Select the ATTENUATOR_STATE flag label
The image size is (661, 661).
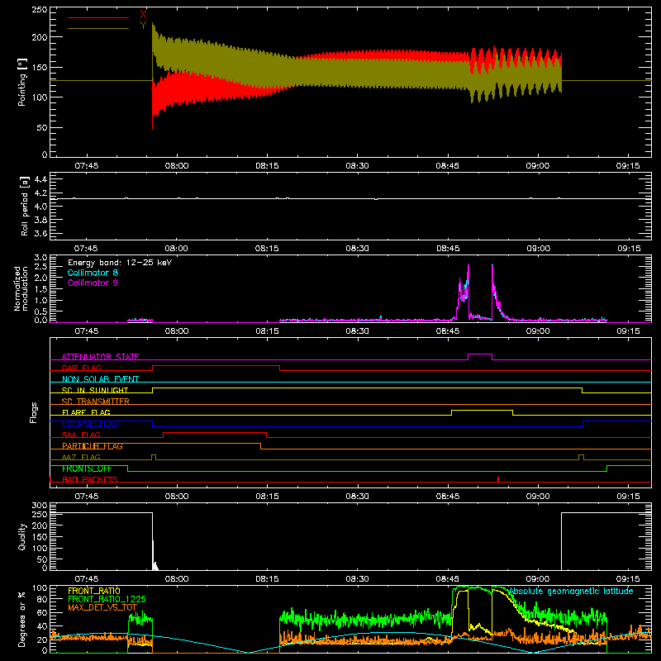tap(100, 357)
